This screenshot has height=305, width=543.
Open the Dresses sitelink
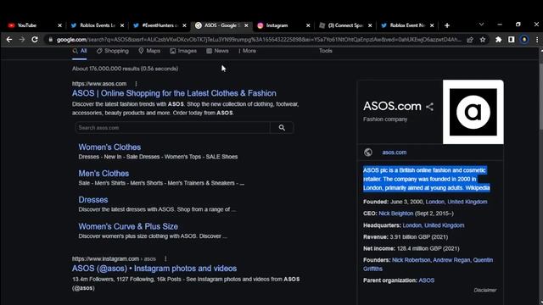coord(93,200)
